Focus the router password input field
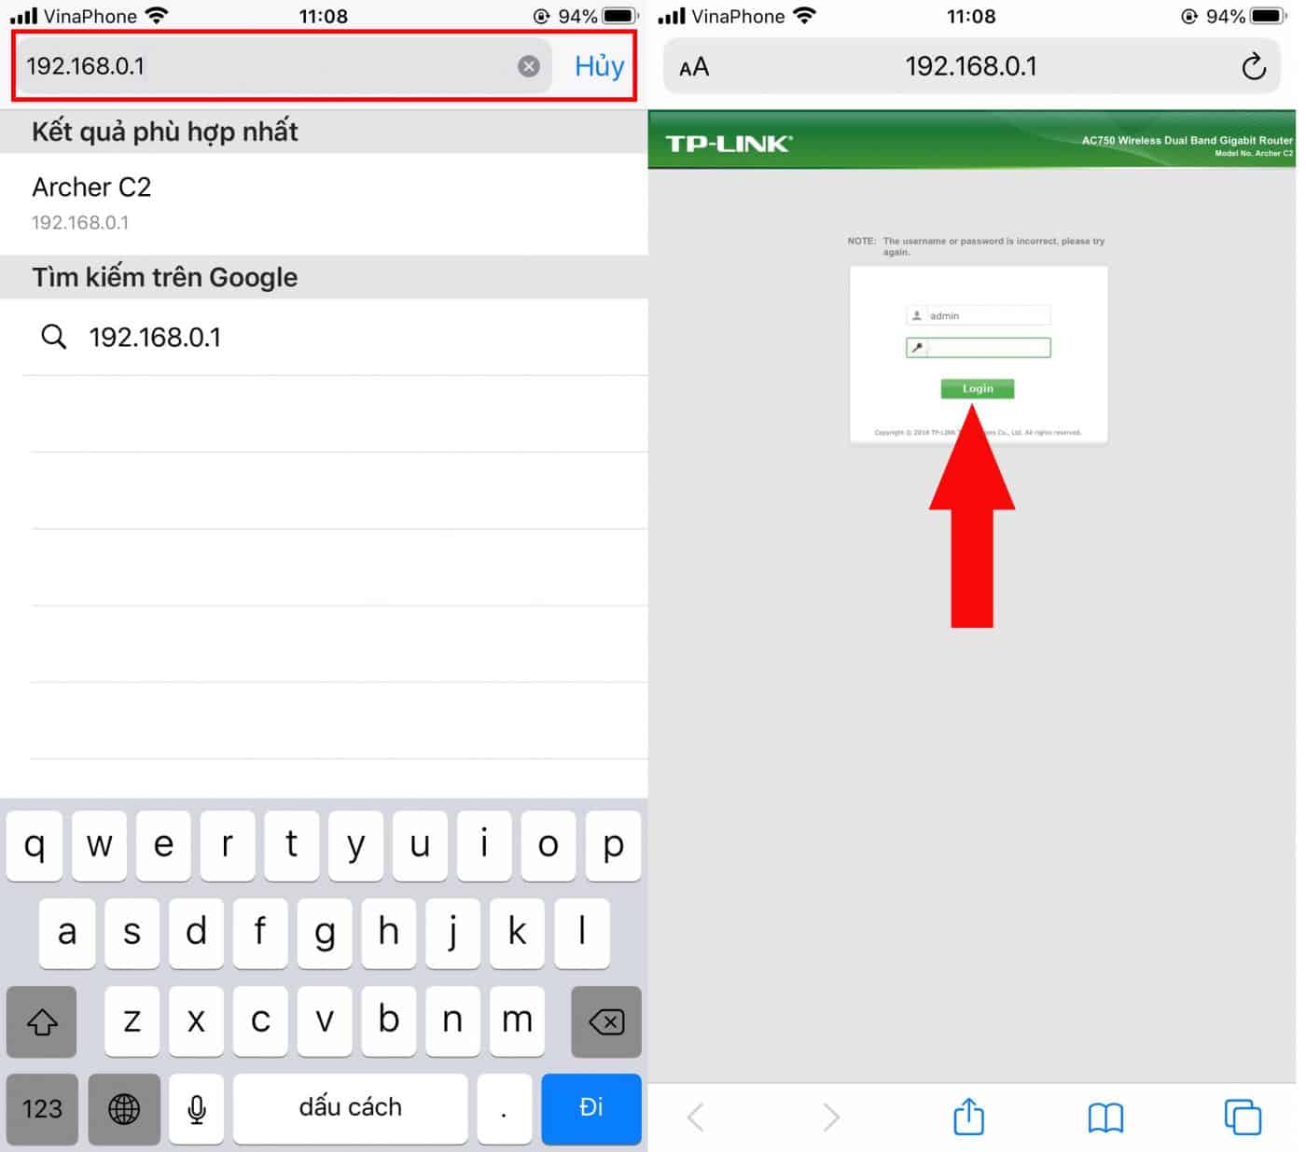Image resolution: width=1306 pixels, height=1152 pixels. click(987, 348)
